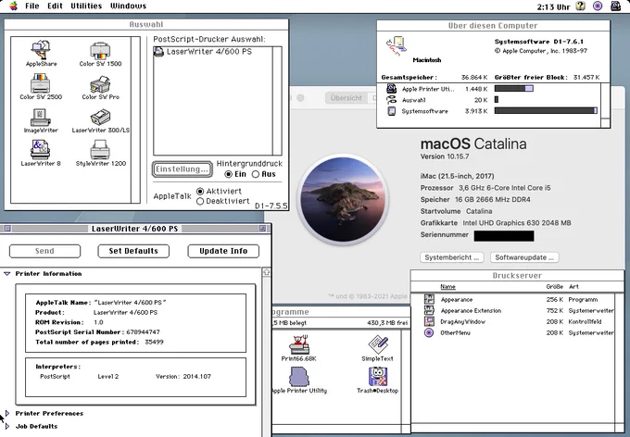Image resolution: width=630 pixels, height=437 pixels.
Task: Open Systembericht in Catalina window
Action: coord(452,257)
